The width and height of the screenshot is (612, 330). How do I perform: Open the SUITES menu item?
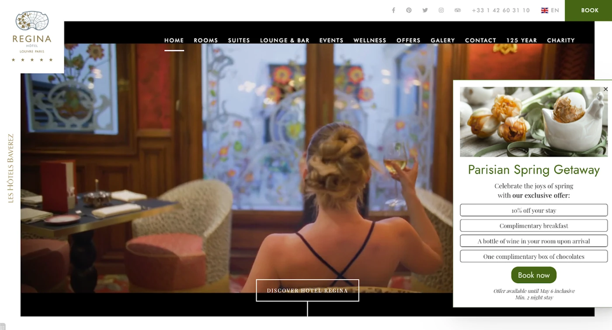(x=239, y=40)
